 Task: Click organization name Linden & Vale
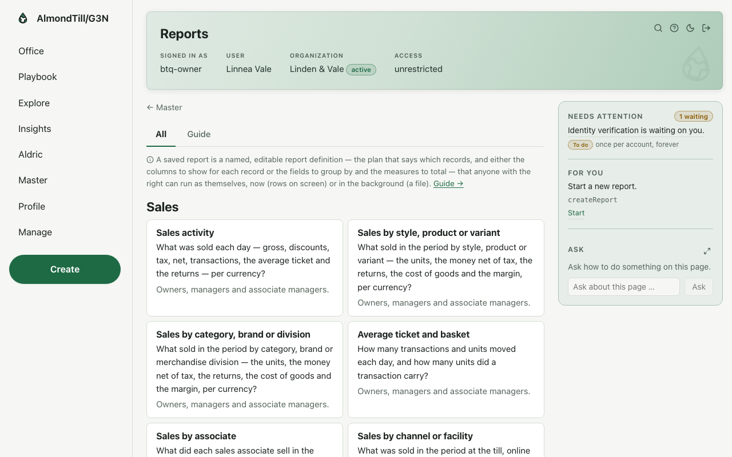pos(317,69)
